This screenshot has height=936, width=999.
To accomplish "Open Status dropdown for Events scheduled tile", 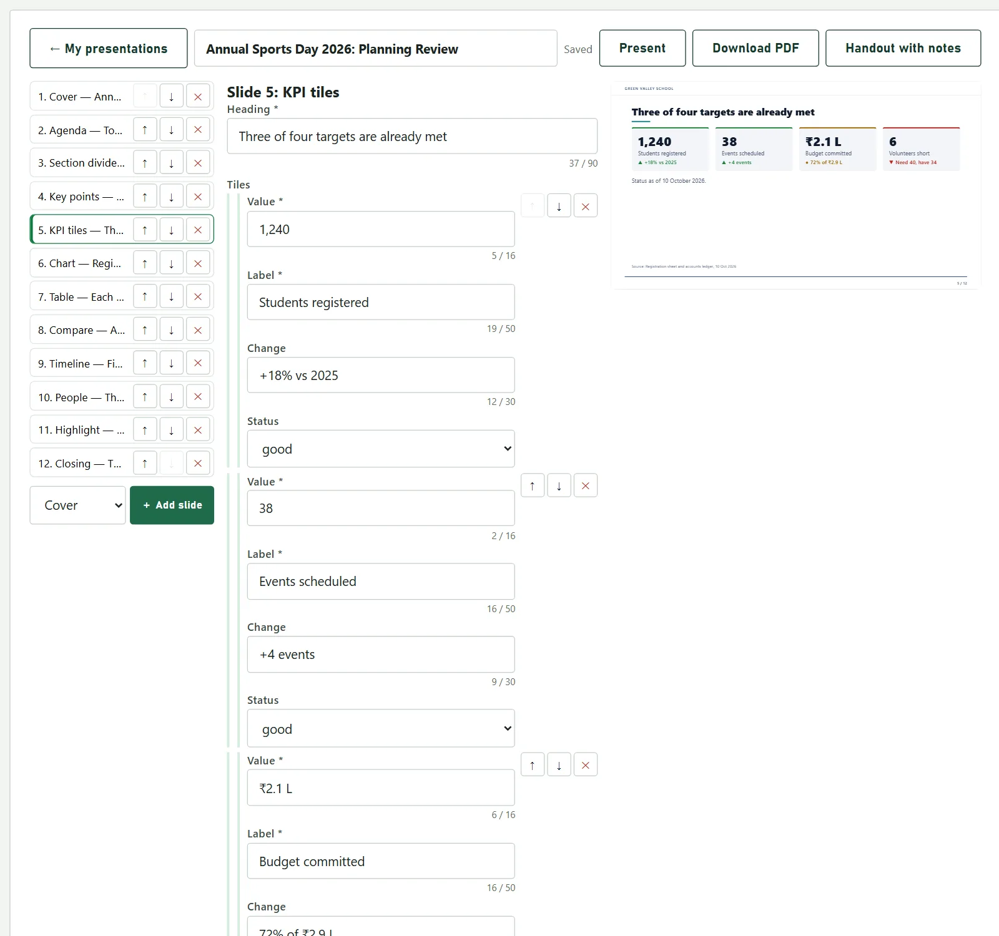I will point(381,728).
